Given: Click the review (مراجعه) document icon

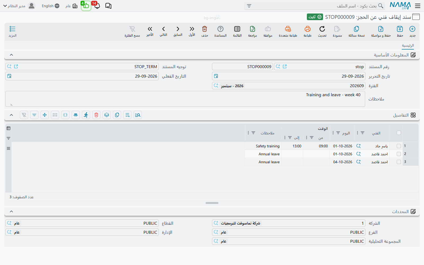Looking at the screenshot, I should click(x=253, y=29).
